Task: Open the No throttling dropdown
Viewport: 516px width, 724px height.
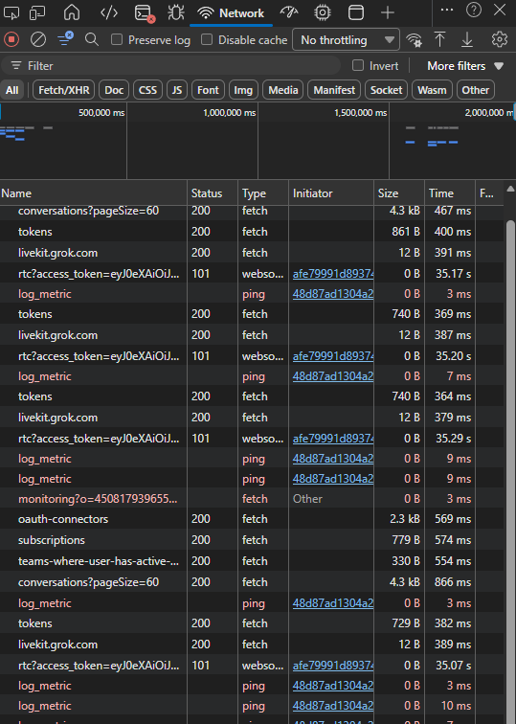Action: (347, 40)
